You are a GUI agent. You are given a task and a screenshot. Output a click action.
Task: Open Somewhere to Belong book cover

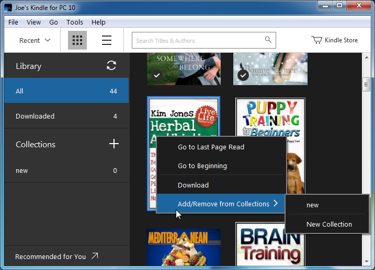pos(184,69)
